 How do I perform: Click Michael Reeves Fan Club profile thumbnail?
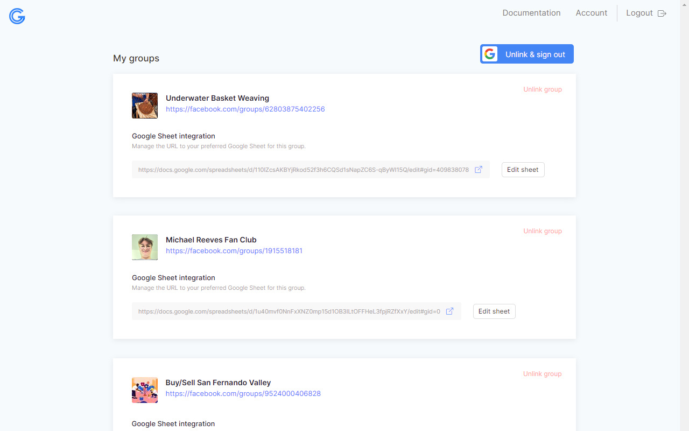pos(145,247)
